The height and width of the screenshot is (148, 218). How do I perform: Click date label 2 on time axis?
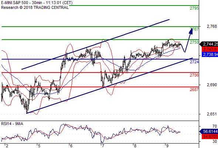pos(7,146)
